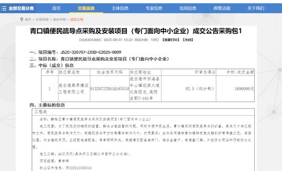Click the 阅读次数 189 text
This screenshot has width=282, height=171.
tap(147, 40)
